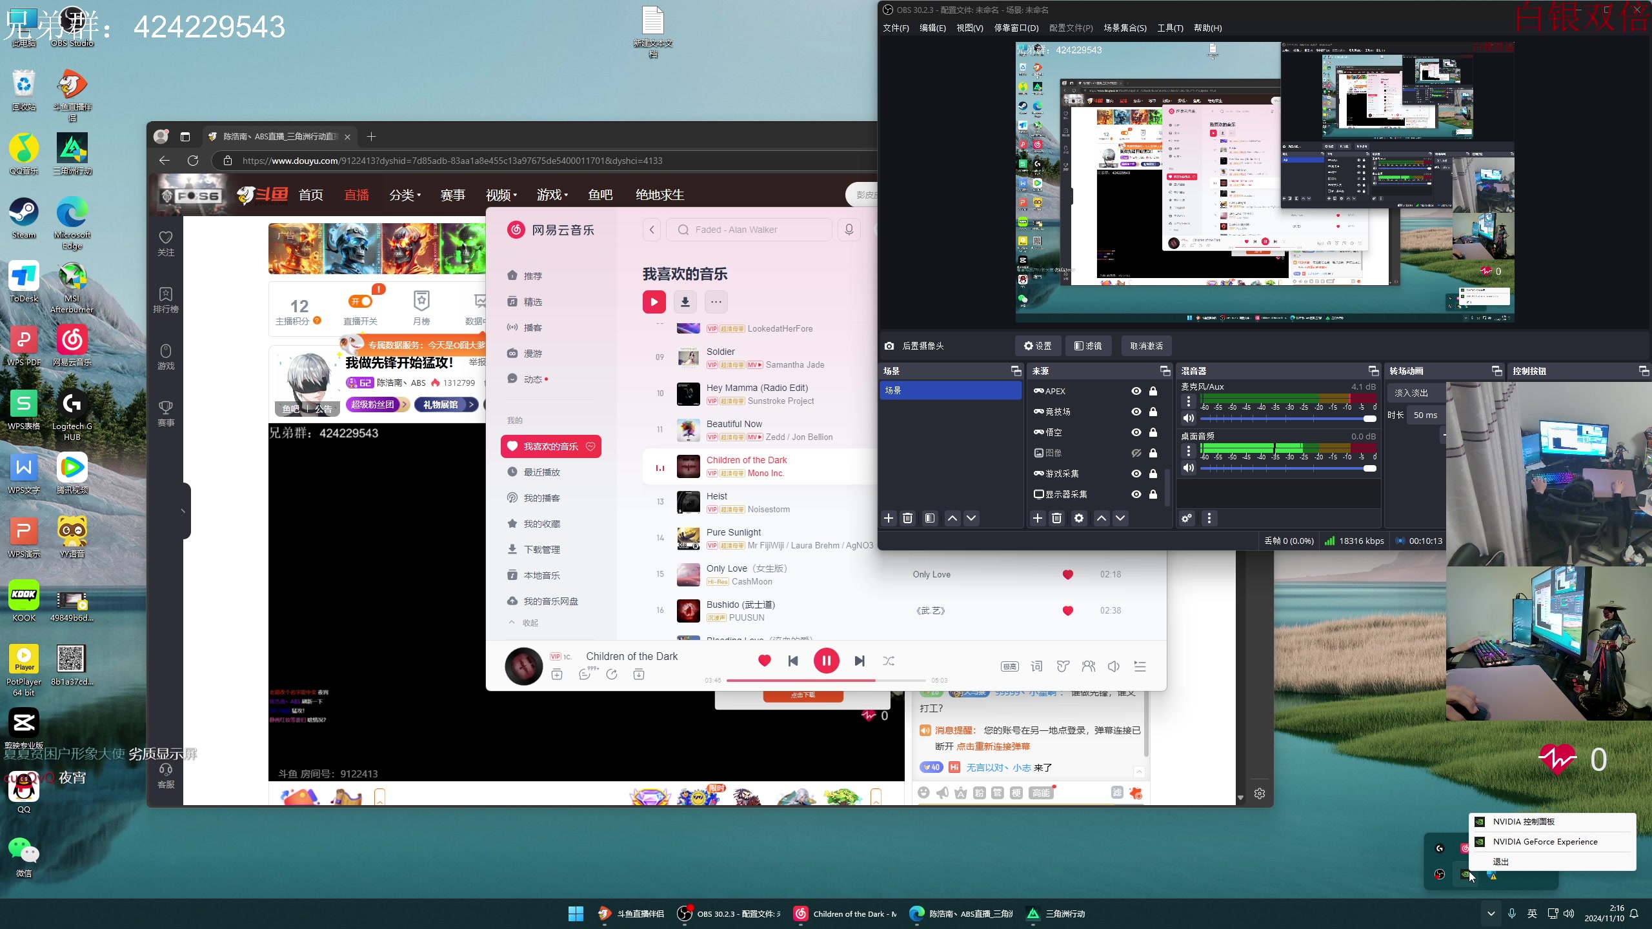Toggle visibility of 游戏采集 source
This screenshot has height=929, width=1652.
pos(1136,474)
